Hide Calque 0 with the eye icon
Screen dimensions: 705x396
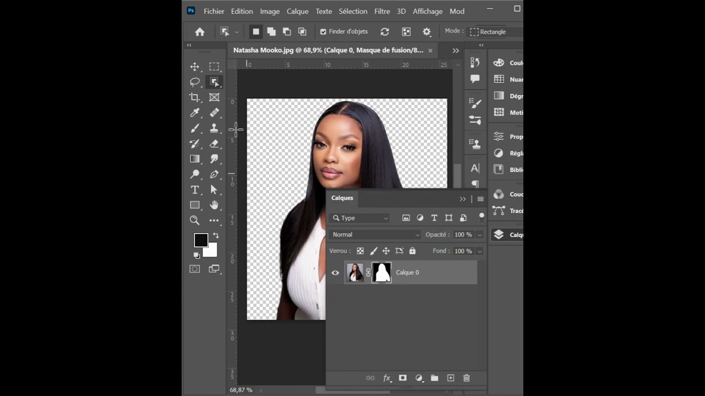[x=335, y=273]
